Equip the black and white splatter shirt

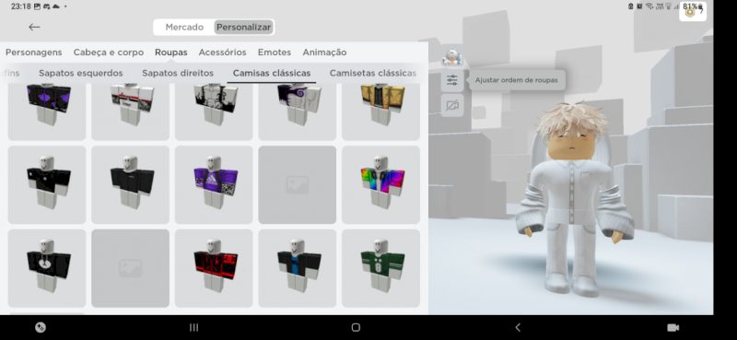[x=214, y=111]
